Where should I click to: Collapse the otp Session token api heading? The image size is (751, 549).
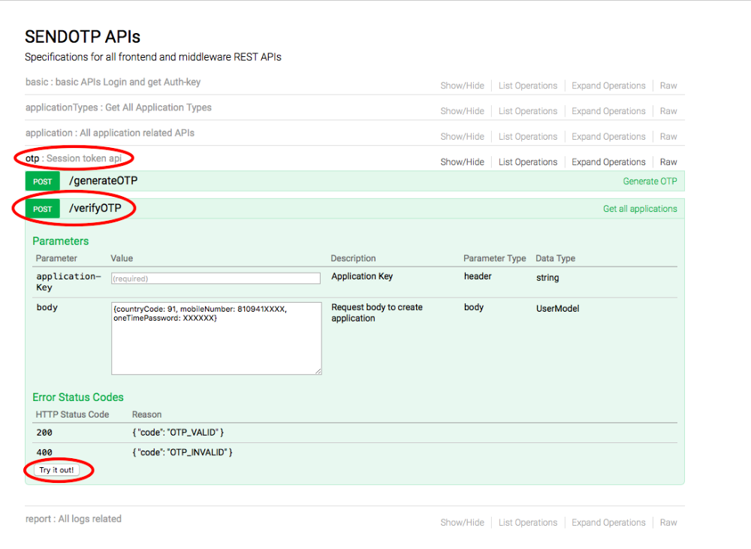coord(74,158)
